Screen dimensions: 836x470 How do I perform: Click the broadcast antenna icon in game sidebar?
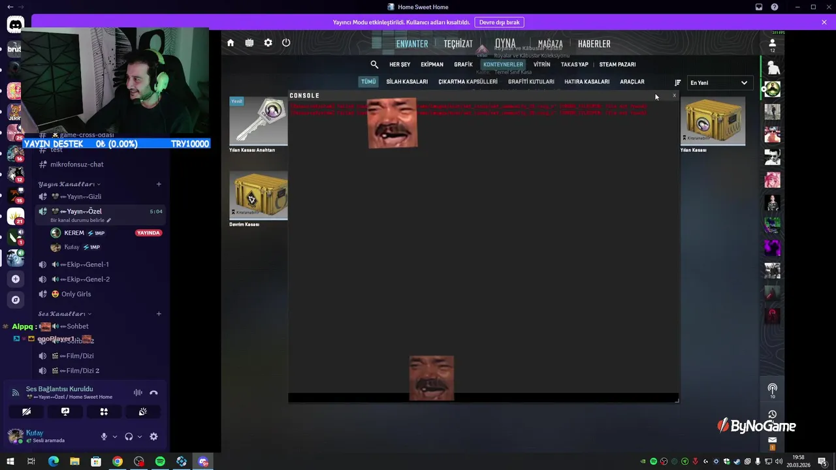[772, 388]
